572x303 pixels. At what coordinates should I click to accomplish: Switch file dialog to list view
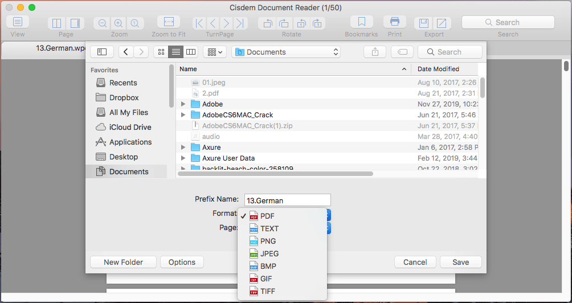click(176, 52)
